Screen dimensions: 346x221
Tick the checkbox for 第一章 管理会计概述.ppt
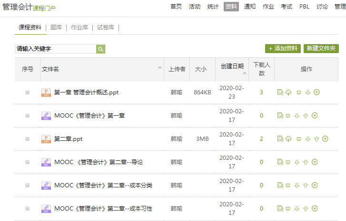(x=28, y=92)
